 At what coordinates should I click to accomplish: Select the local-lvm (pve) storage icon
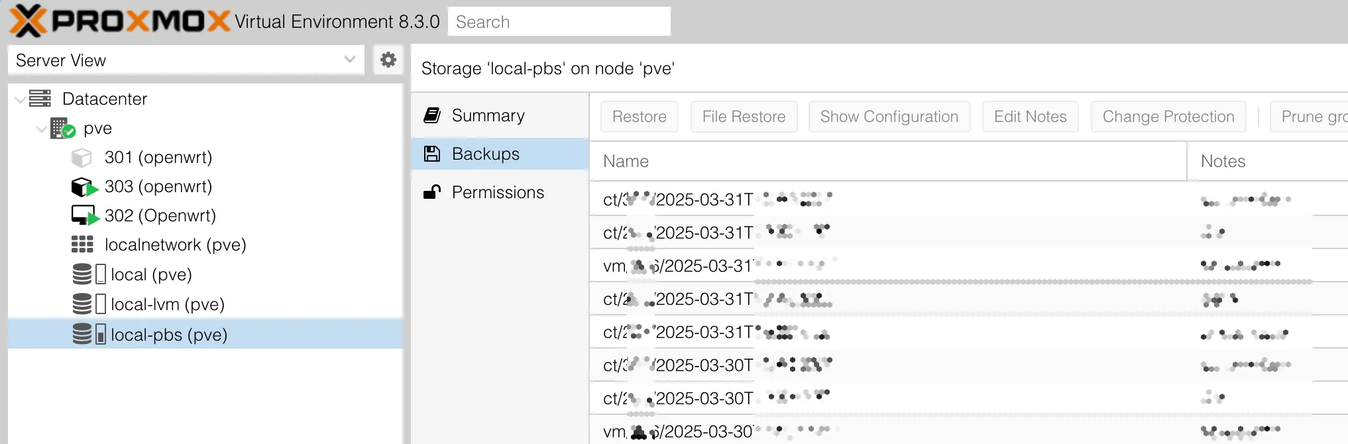pos(89,304)
